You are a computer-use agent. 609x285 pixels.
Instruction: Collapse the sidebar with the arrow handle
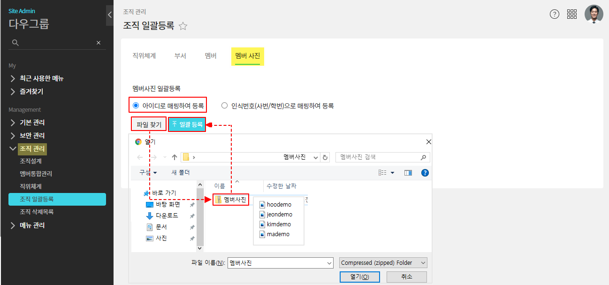pos(109,15)
